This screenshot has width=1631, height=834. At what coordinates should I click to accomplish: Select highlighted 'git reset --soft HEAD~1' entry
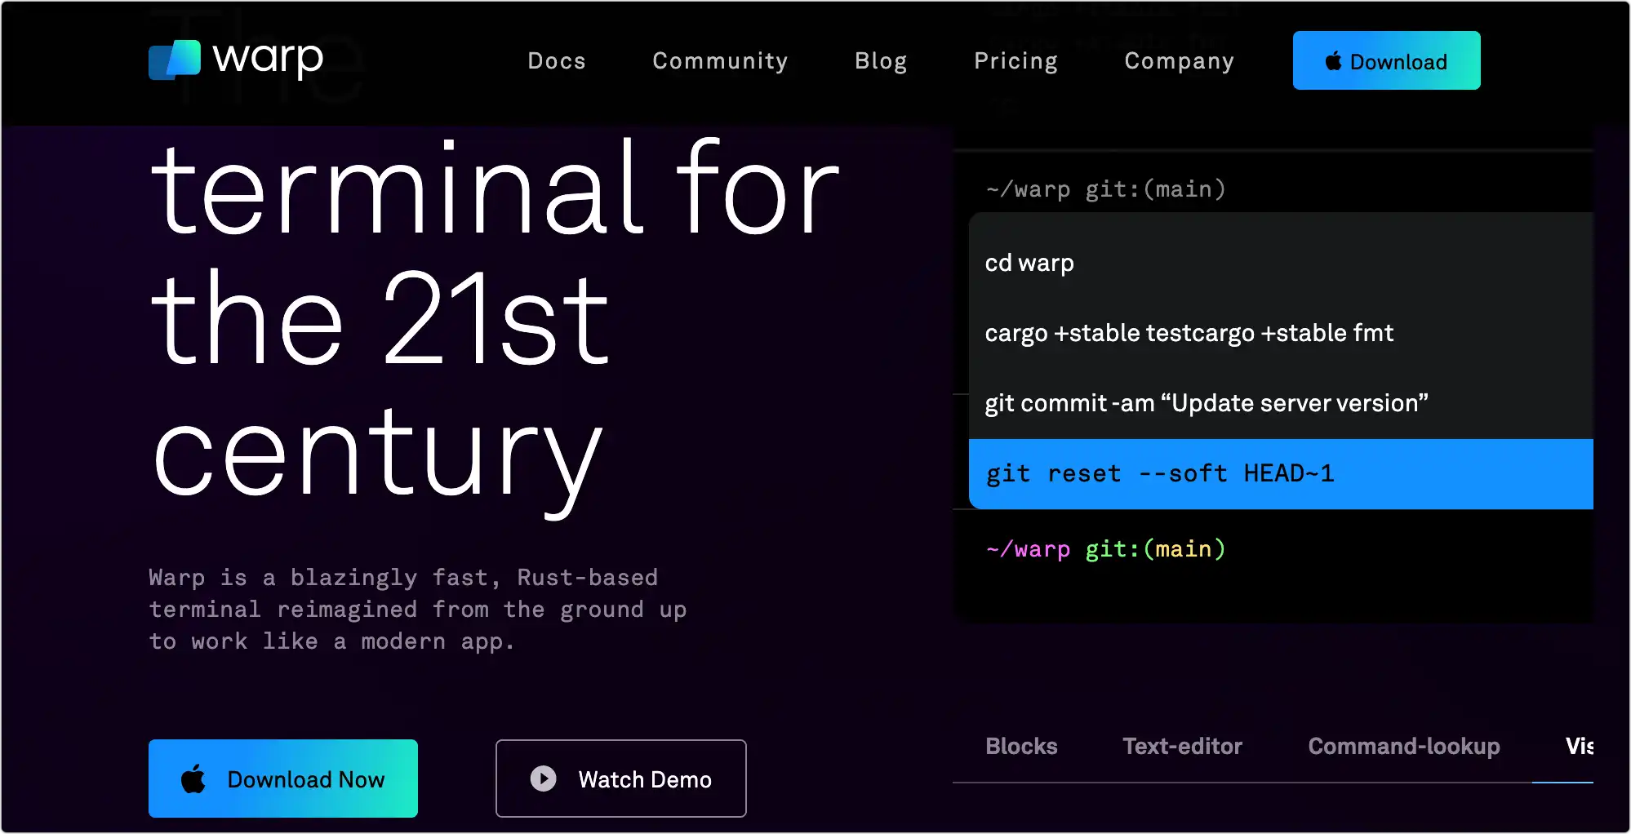tap(1281, 474)
